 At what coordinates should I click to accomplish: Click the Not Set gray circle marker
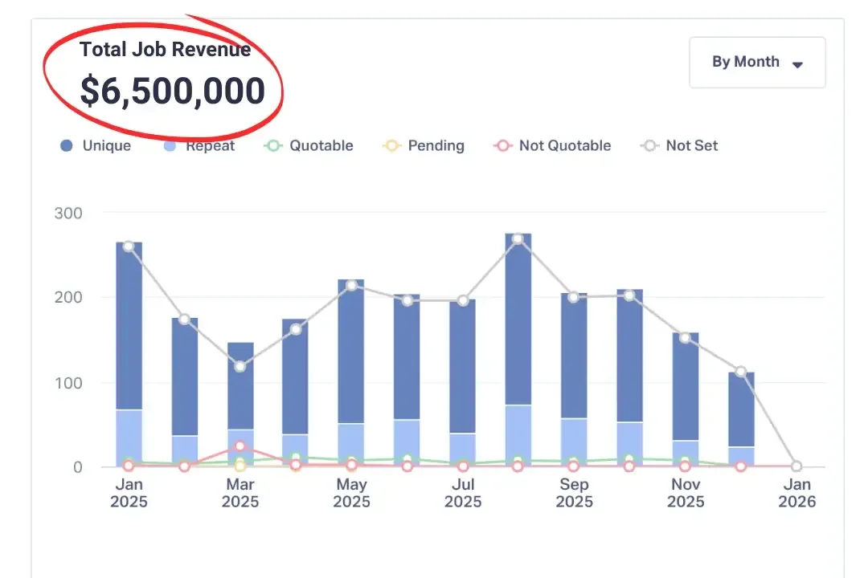649,145
